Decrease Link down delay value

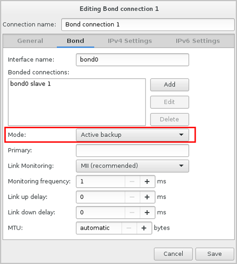pos(132,212)
